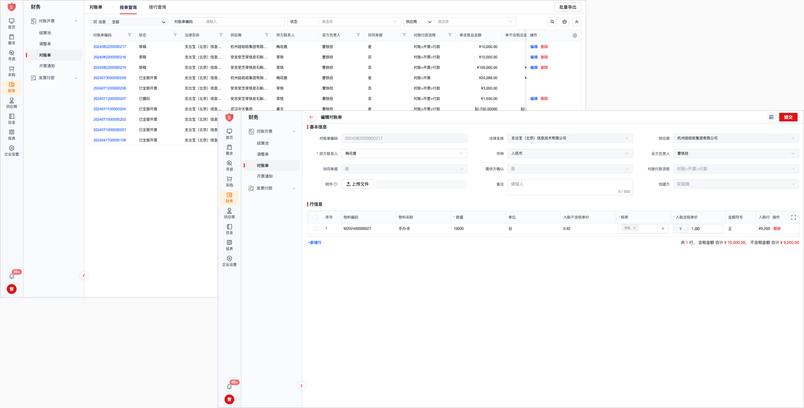Open 采方负责人 曹铁拴 dropdown
This screenshot has width=804, height=408.
tap(736, 154)
